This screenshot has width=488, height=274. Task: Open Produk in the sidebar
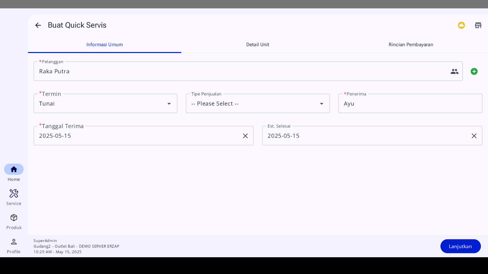[x=14, y=221]
